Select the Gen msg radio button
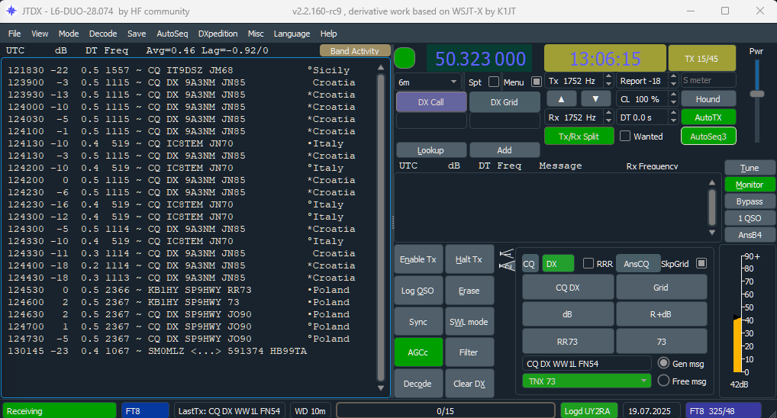This screenshot has width=777, height=418. pyautogui.click(x=663, y=363)
